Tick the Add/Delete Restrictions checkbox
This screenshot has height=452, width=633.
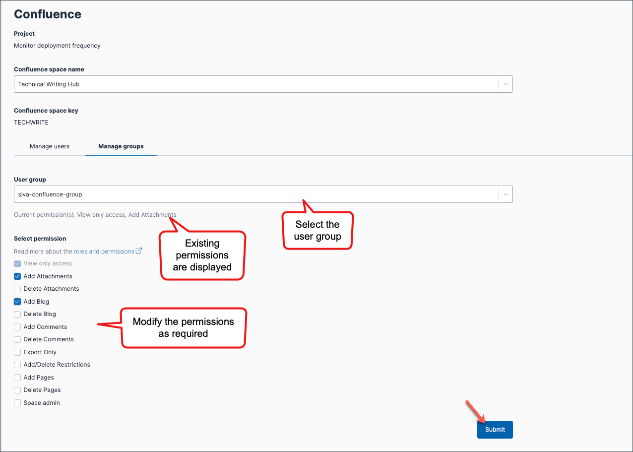(17, 365)
